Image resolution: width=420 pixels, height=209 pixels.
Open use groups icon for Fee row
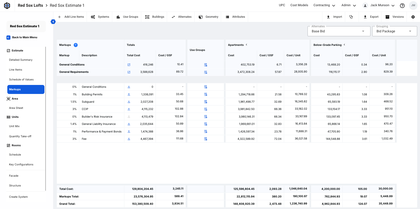click(206, 139)
